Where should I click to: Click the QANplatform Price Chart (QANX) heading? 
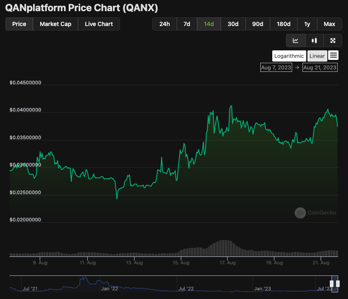82,8
